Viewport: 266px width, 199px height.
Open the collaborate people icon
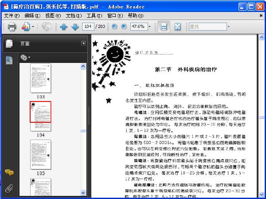pyautogui.click(x=26, y=27)
